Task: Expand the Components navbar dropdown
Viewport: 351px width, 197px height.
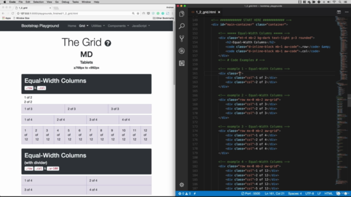Action: 118,26
